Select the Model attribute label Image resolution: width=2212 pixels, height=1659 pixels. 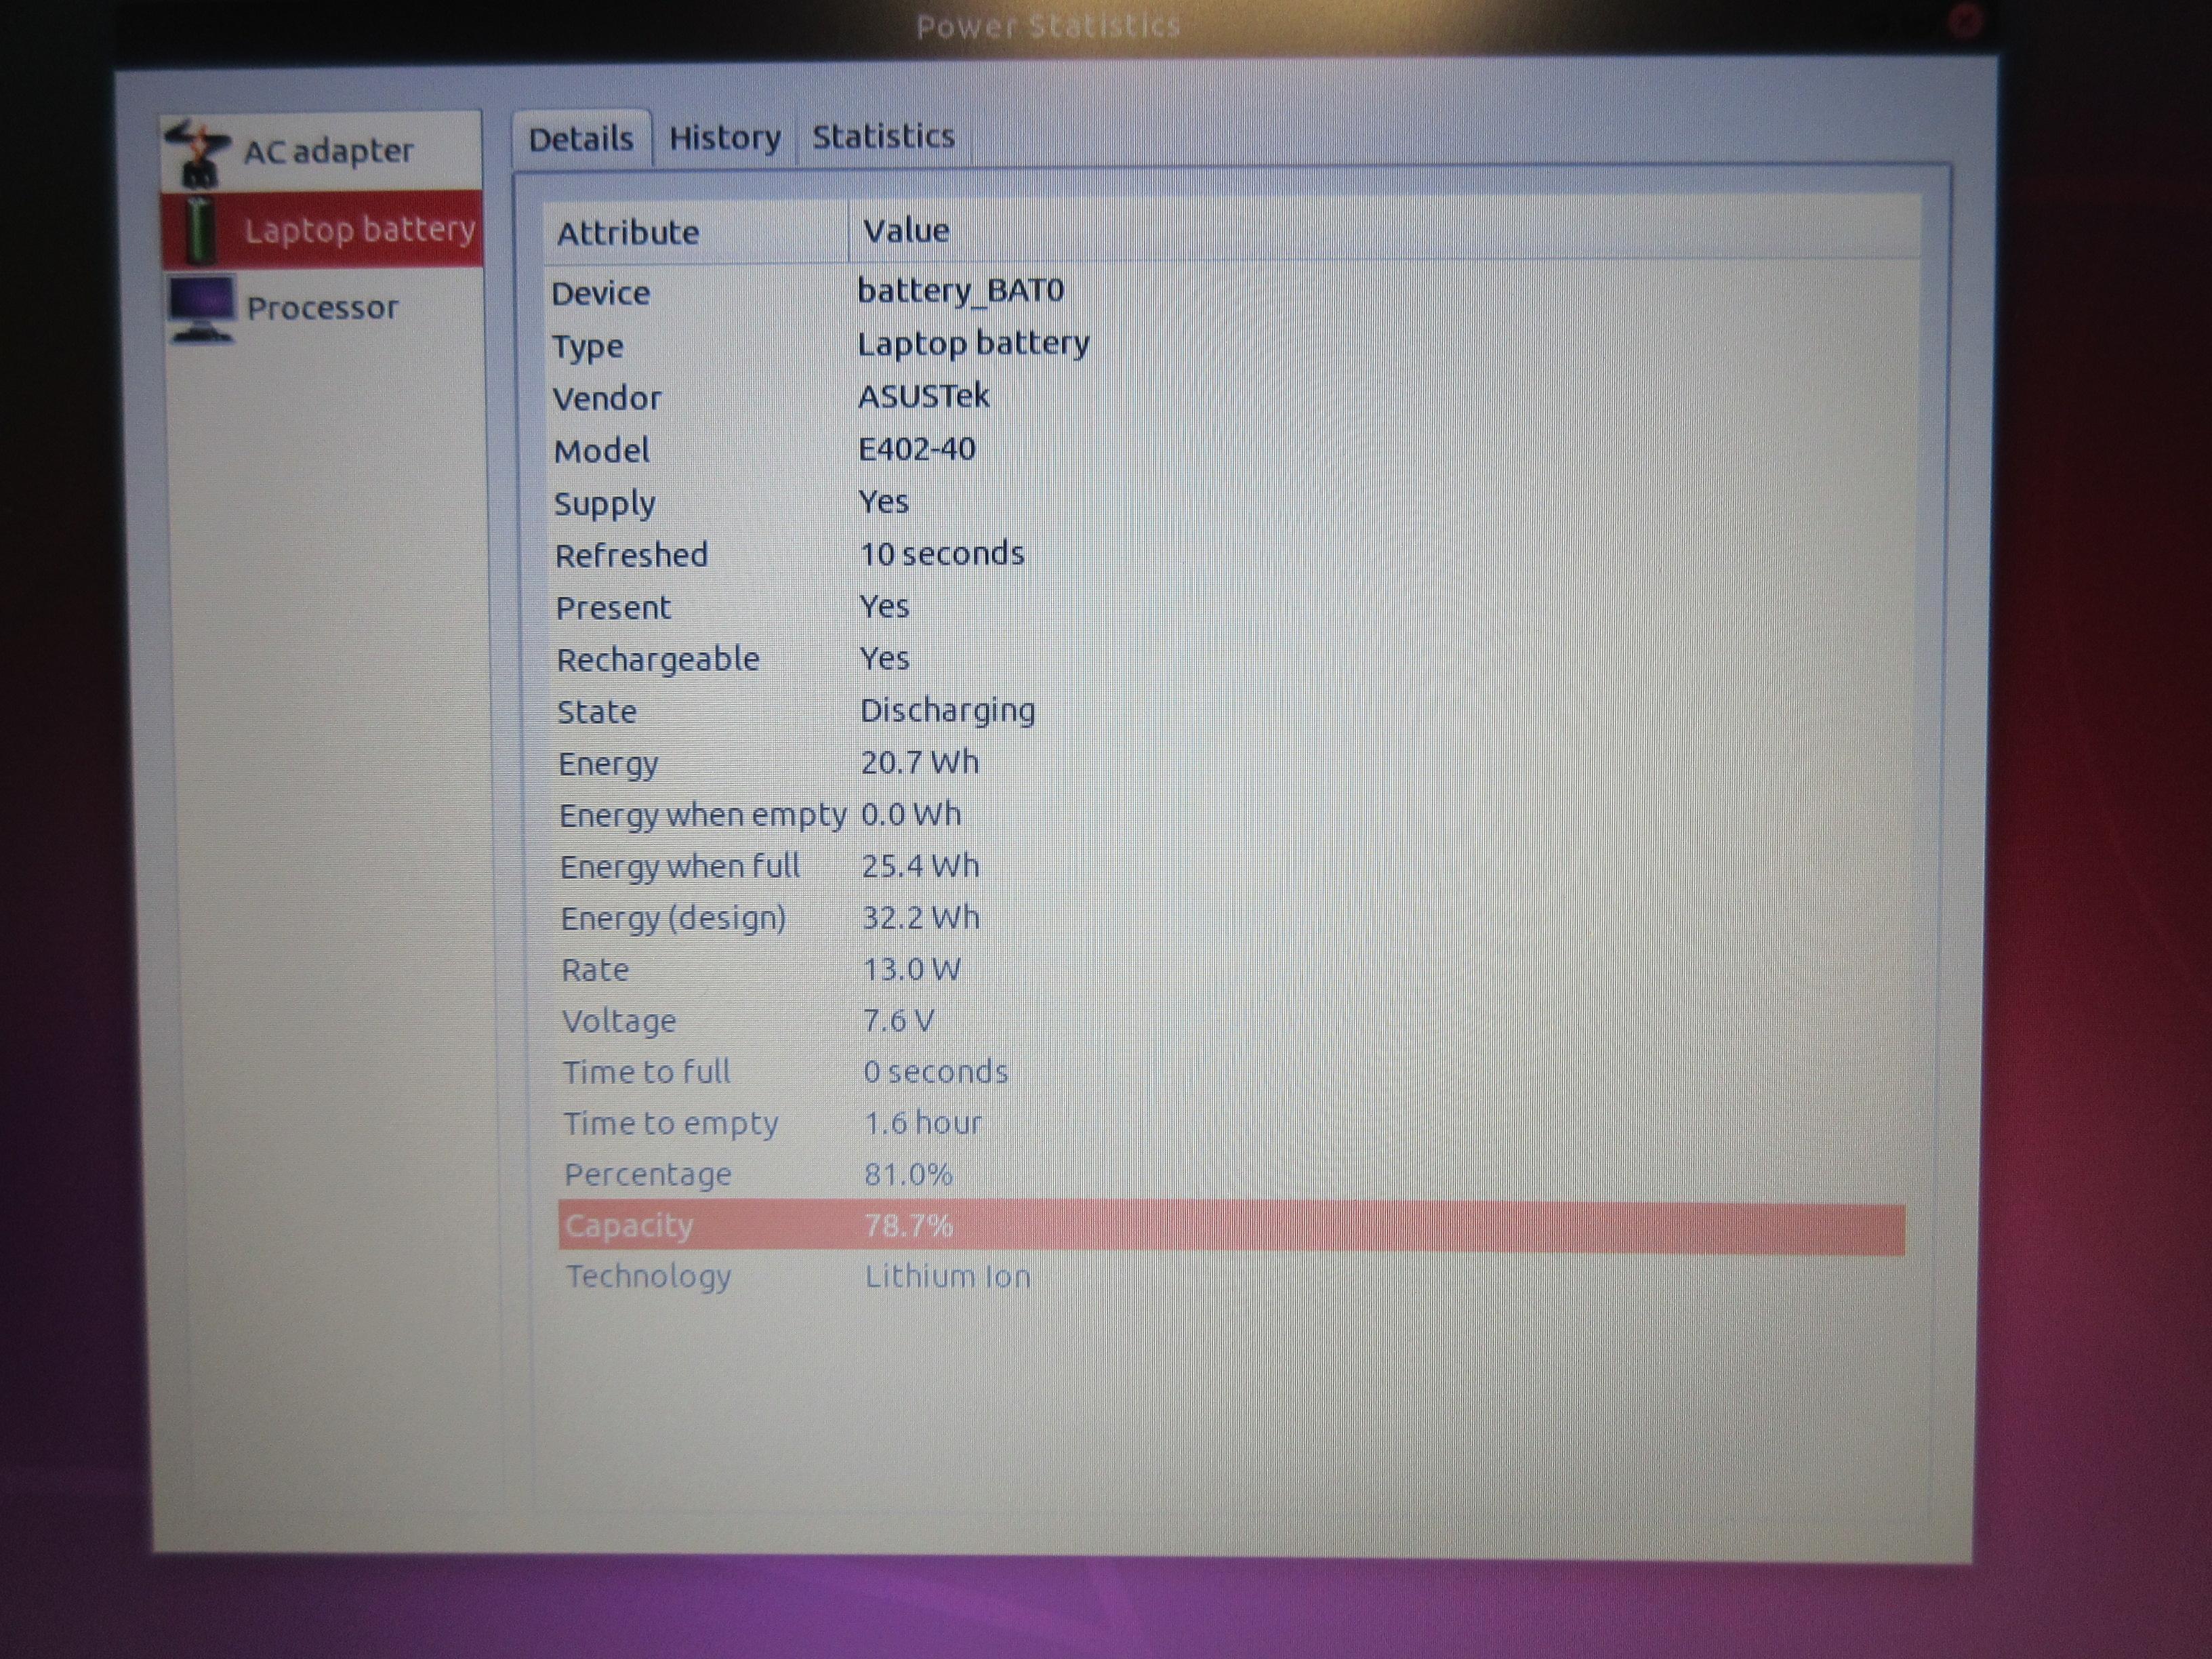[602, 451]
